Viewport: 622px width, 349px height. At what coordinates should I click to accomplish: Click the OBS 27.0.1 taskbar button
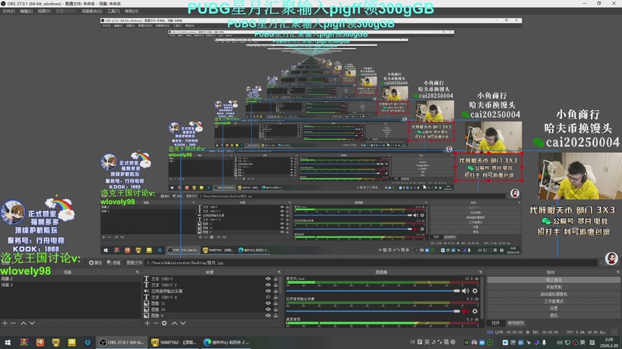(121, 342)
